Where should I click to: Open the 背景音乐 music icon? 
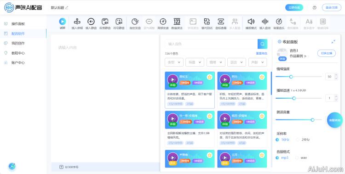point(279,21)
